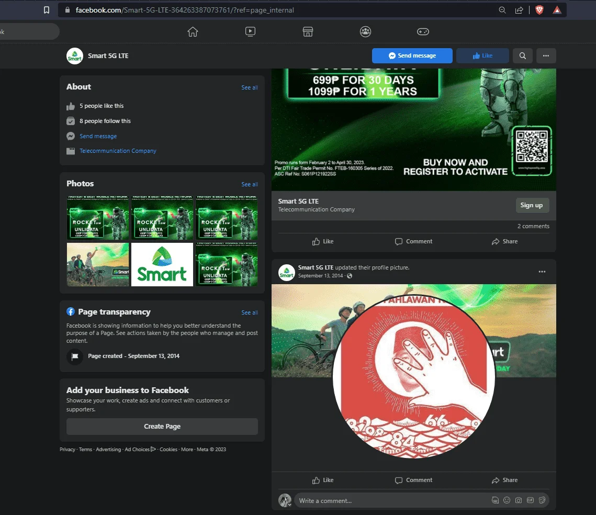Click the browser share icon
Viewport: 596px width, 515px height.
coord(519,10)
